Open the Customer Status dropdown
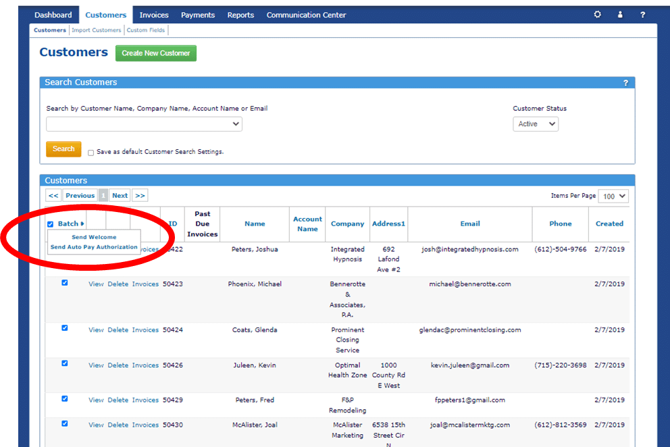The height and width of the screenshot is (447, 670). (536, 124)
